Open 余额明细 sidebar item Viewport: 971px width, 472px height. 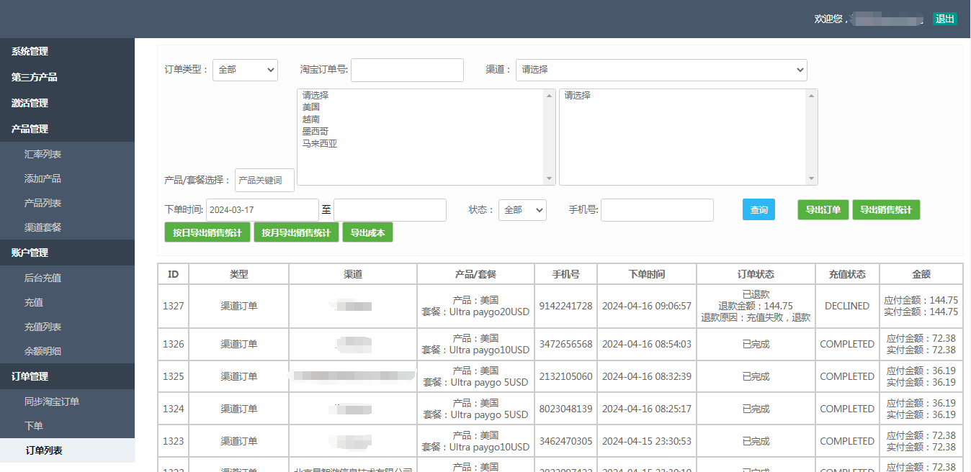pos(42,352)
